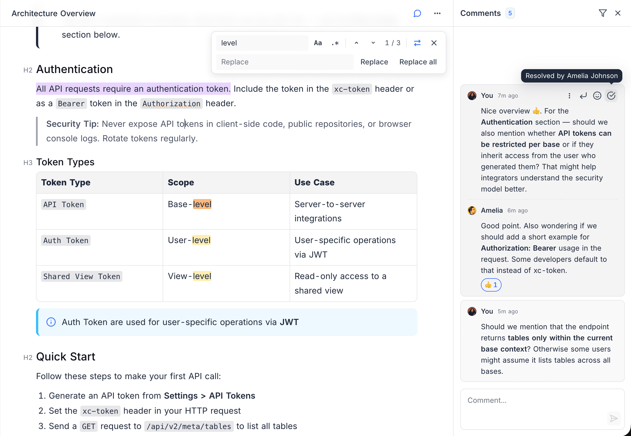631x436 pixels.
Task: Close the find and replace bar
Action: tap(434, 43)
